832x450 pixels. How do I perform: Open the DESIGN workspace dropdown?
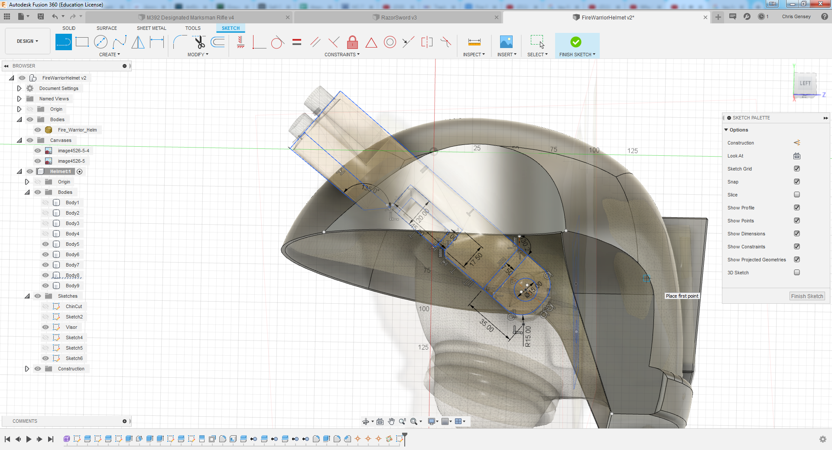(27, 41)
